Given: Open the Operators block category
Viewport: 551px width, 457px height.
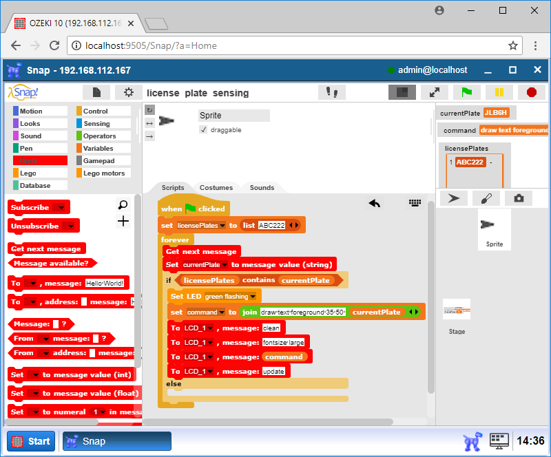Looking at the screenshot, I should (104, 136).
